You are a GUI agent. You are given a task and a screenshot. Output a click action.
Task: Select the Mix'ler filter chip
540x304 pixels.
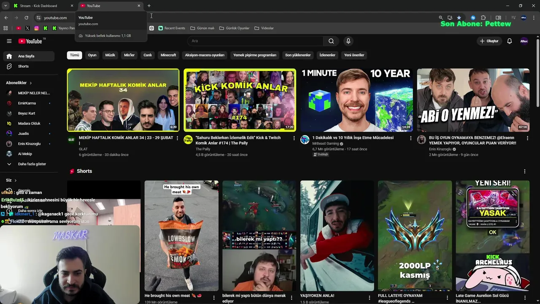coord(129,55)
